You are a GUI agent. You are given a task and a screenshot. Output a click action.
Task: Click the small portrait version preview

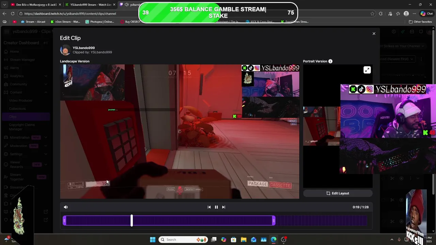click(x=322, y=126)
